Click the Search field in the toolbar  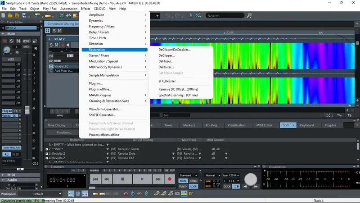pos(224,16)
